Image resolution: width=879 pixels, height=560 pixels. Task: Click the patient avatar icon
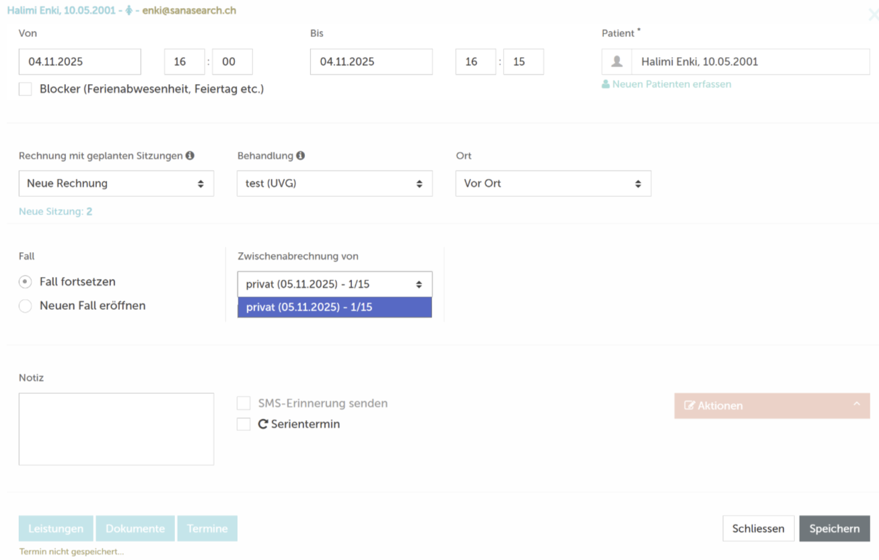coord(617,62)
